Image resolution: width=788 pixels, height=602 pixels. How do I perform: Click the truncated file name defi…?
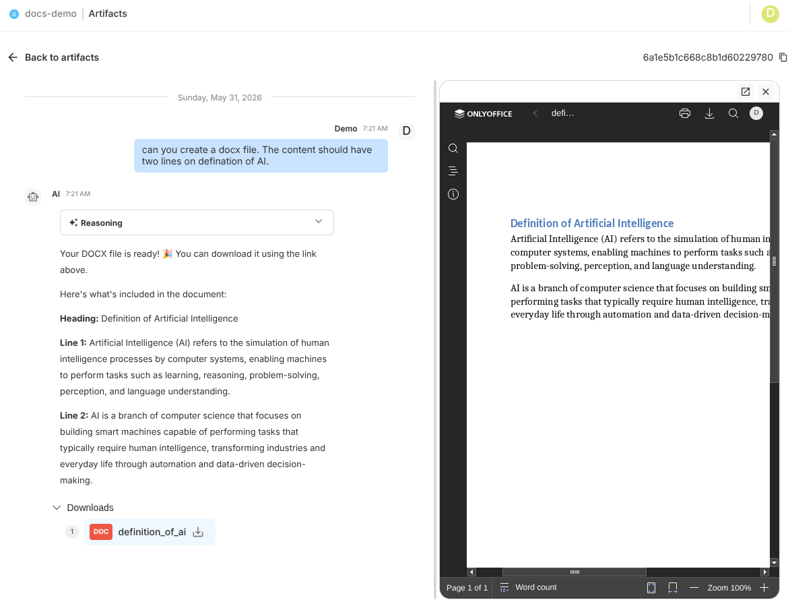(x=562, y=113)
